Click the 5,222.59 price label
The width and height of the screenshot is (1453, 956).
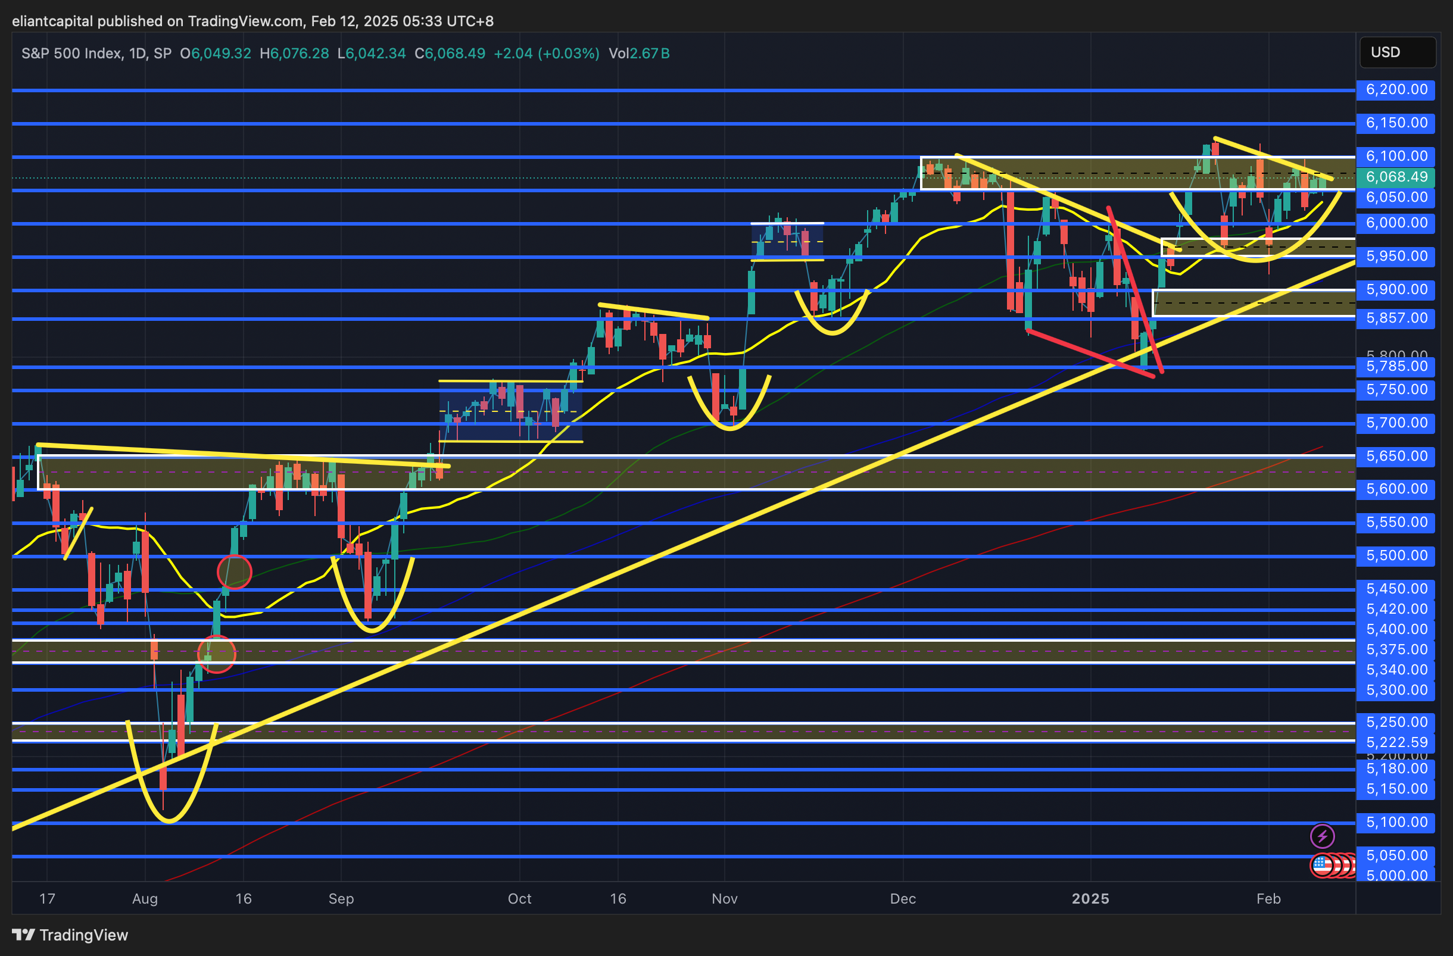[1396, 742]
